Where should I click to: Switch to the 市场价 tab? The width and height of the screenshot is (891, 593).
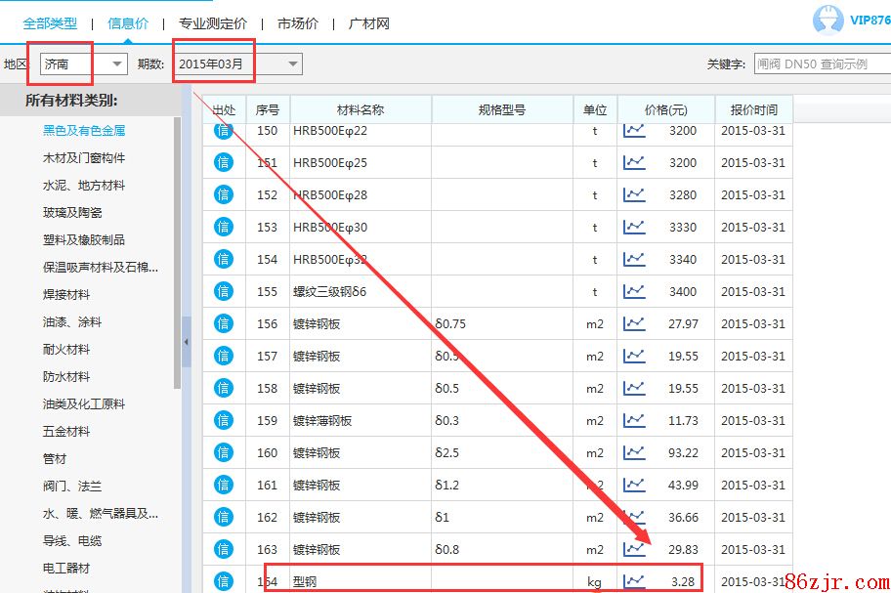pyautogui.click(x=297, y=23)
